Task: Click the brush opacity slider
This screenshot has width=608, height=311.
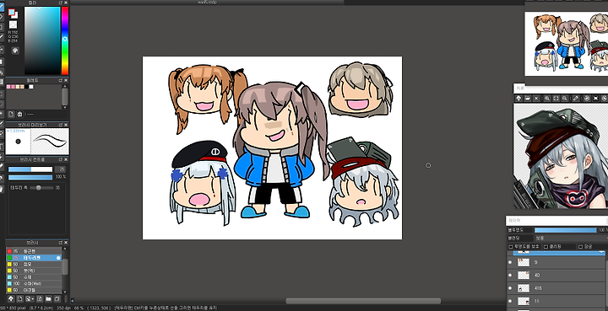Action: [x=30, y=177]
